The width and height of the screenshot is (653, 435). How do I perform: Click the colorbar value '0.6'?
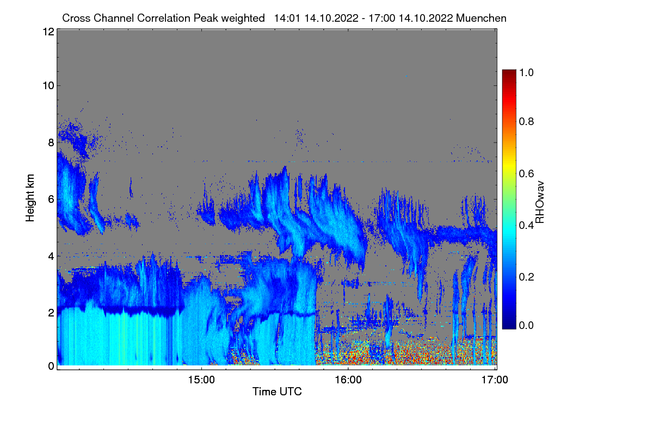tap(527, 173)
